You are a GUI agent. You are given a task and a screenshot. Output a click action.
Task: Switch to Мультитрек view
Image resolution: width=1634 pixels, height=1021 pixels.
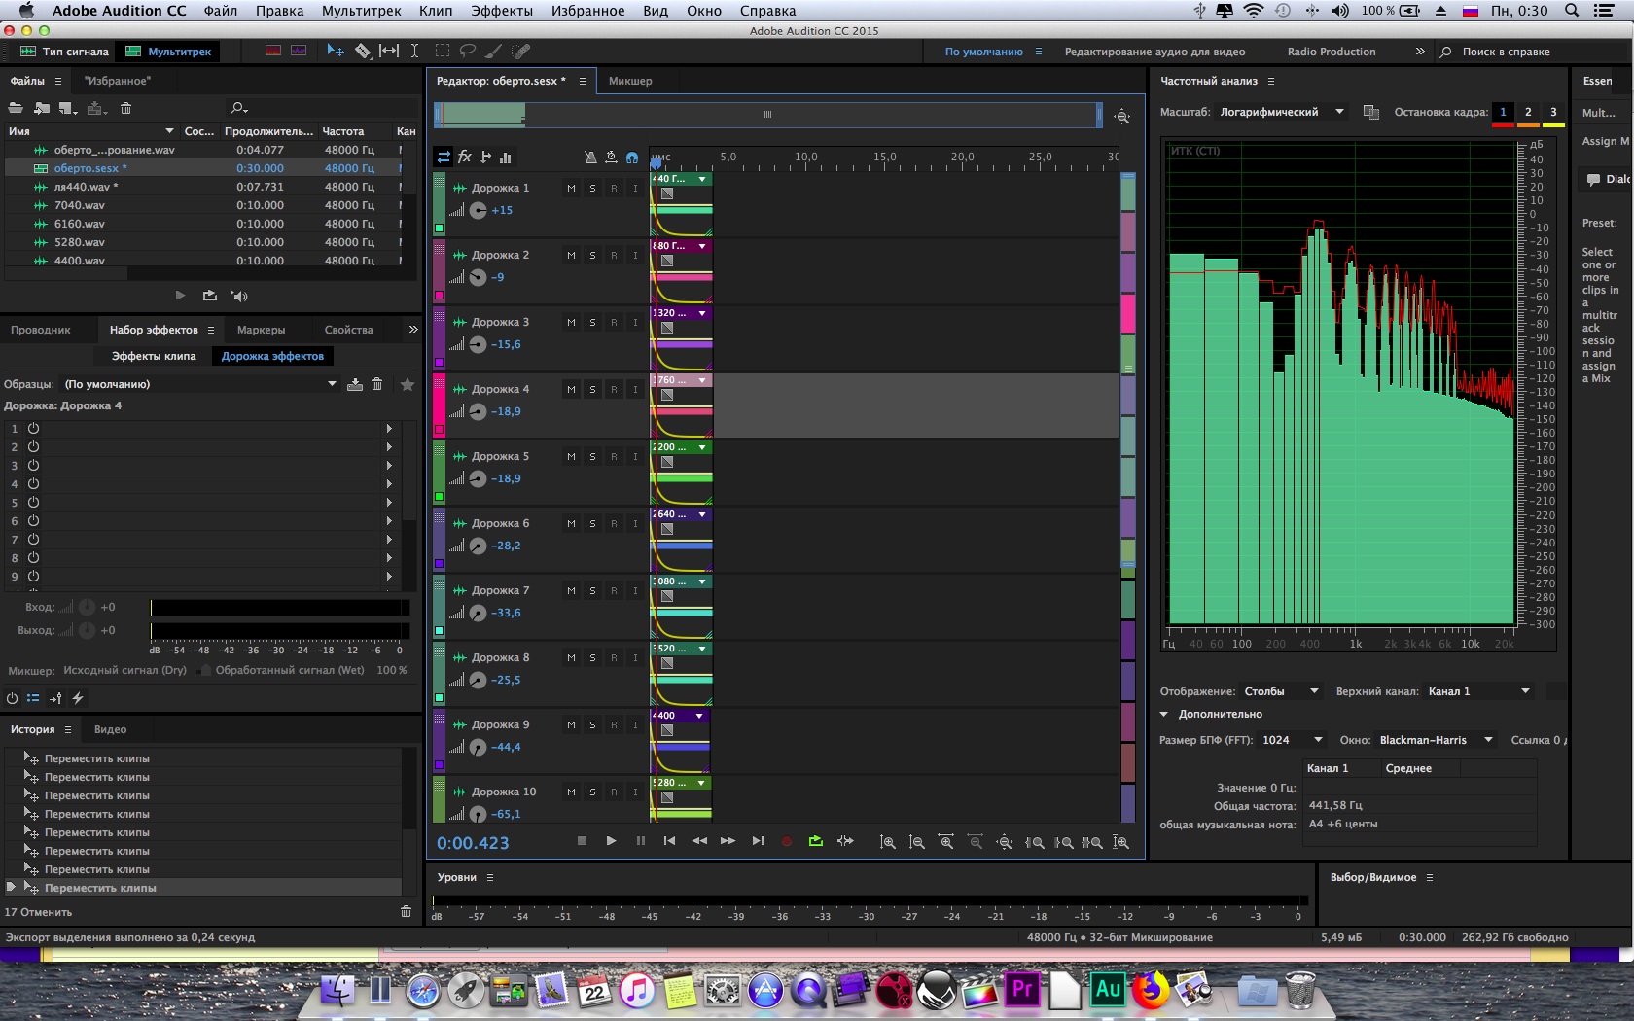click(168, 52)
